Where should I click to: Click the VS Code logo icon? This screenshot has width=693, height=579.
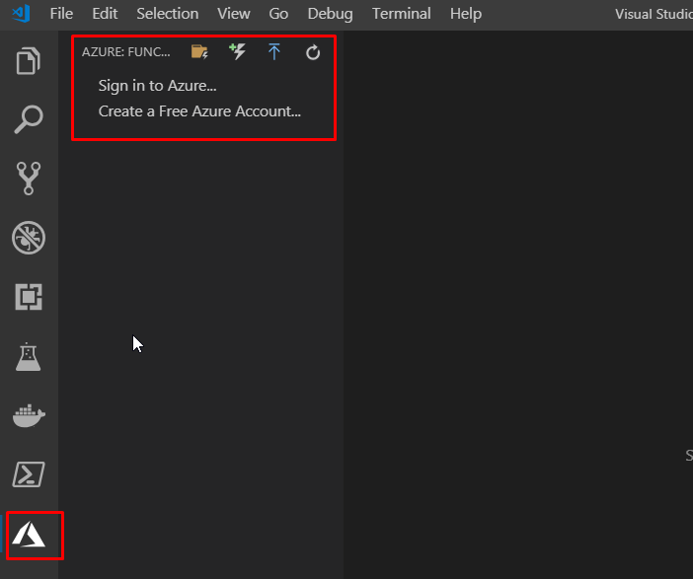click(x=21, y=13)
